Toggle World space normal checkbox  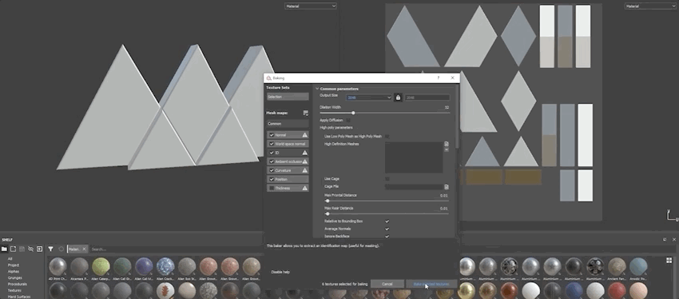click(x=272, y=144)
